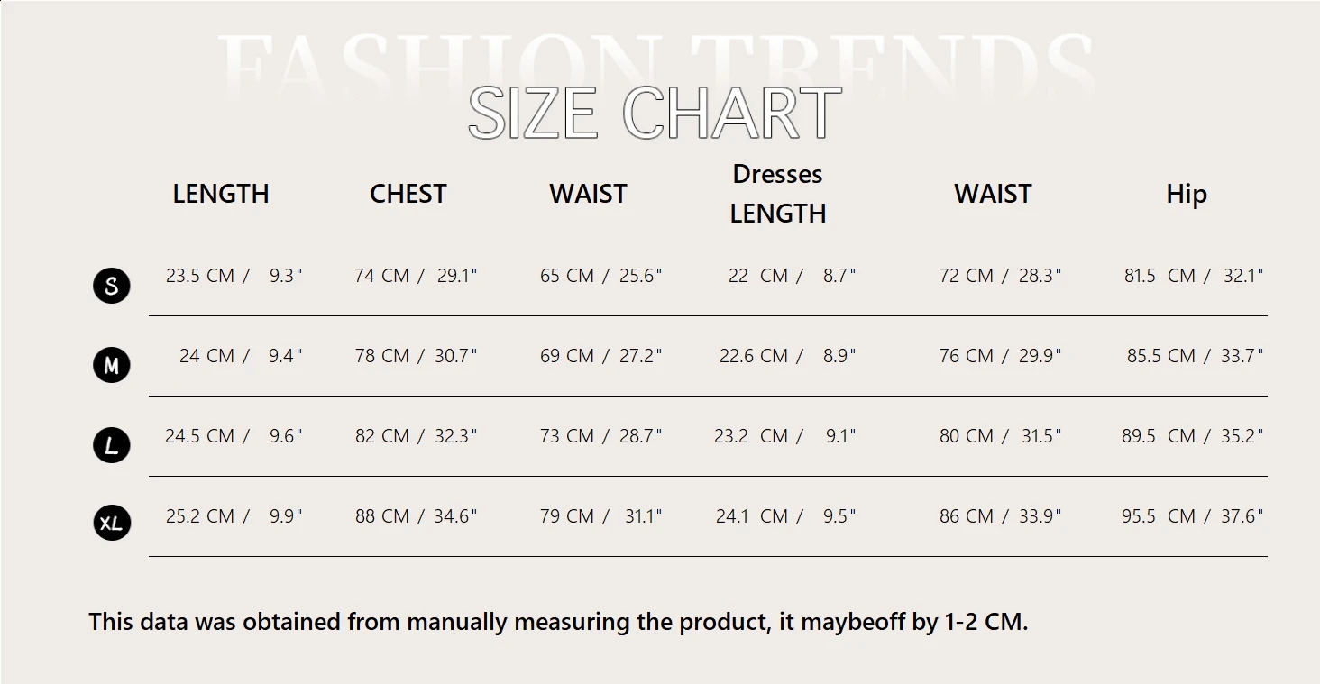
Task: Click the 69 CM / 27.2" waist value
Action: point(601,356)
